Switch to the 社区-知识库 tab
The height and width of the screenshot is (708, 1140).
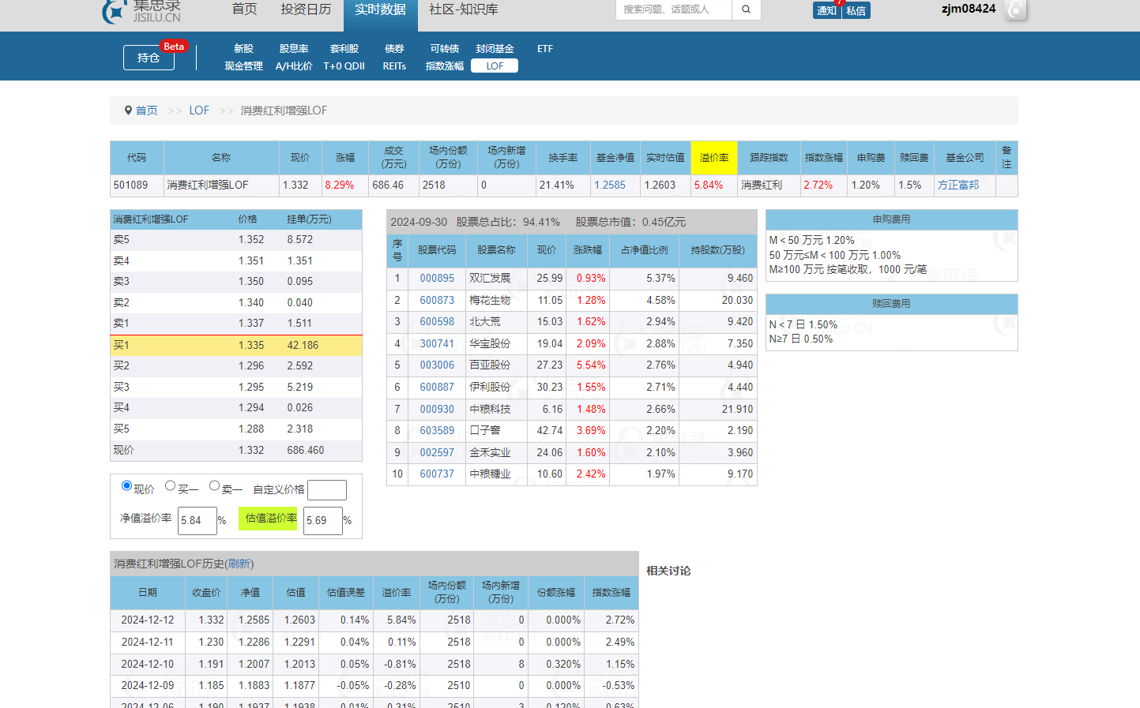pyautogui.click(x=463, y=9)
